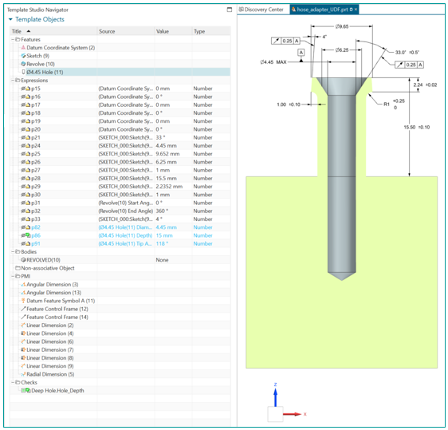Select the 33.0° ±0.5° angular dimension
The image size is (448, 430).
point(407,53)
